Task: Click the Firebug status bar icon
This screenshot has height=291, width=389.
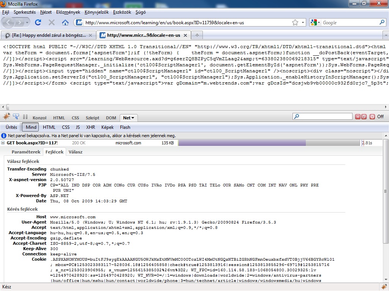Action: [x=384, y=287]
